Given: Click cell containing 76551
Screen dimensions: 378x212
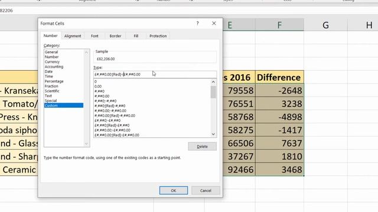Looking at the screenshot, I should pyautogui.click(x=239, y=104).
